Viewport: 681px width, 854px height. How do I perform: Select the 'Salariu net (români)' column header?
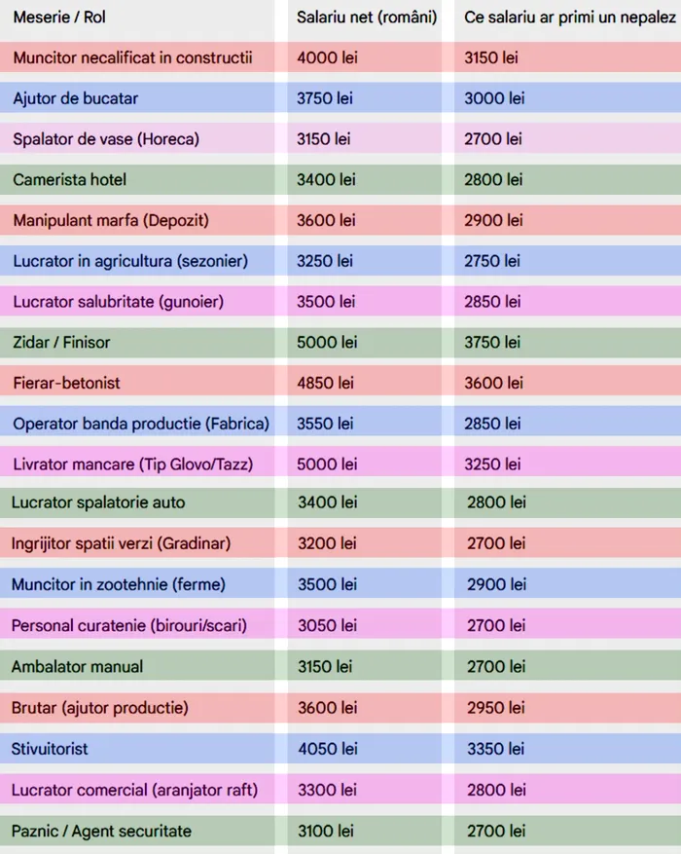click(x=367, y=19)
